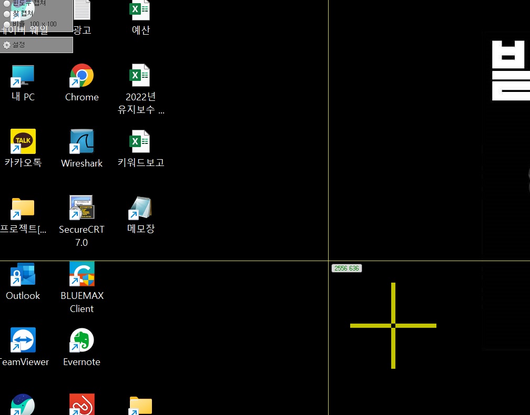
Task: Launch the 카카오톡 messenger shortcut
Action: 23,149
